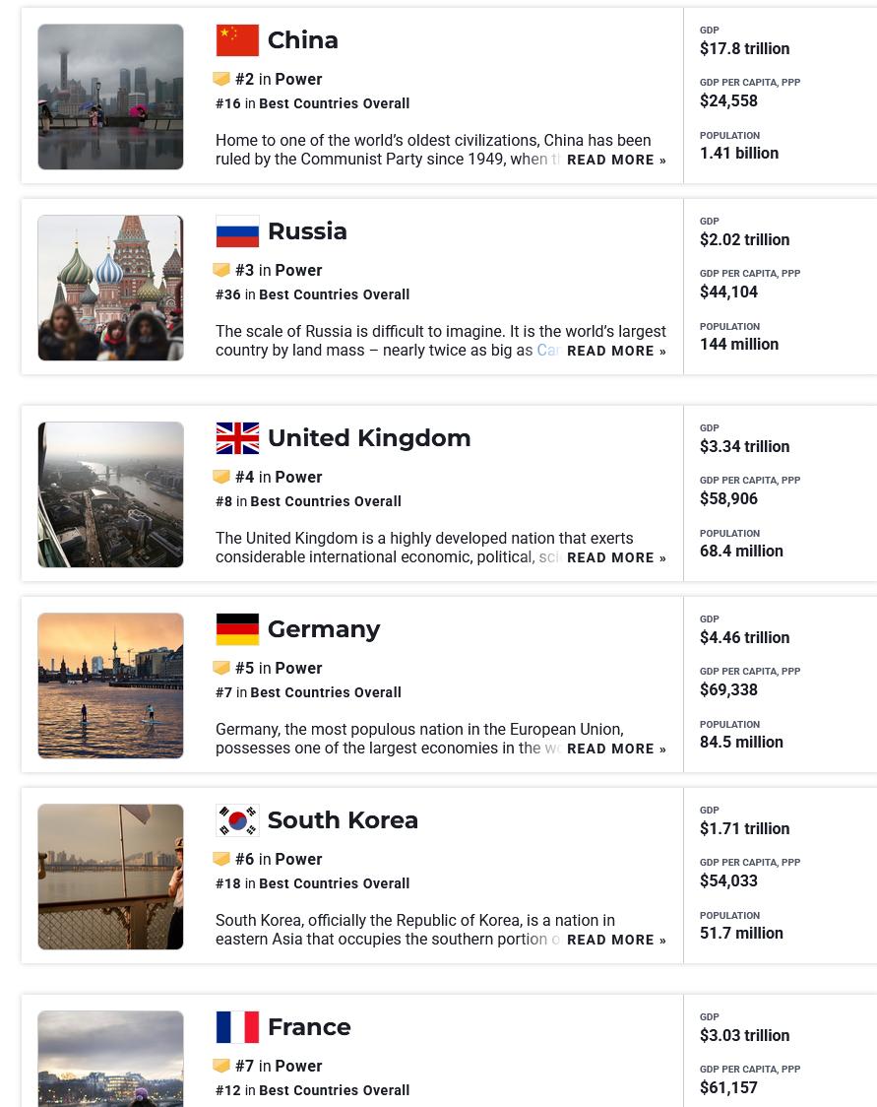
Task: Open the Russia cathedral thumbnail
Action: (x=110, y=288)
